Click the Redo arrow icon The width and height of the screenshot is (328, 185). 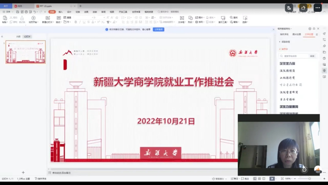click(x=41, y=12)
